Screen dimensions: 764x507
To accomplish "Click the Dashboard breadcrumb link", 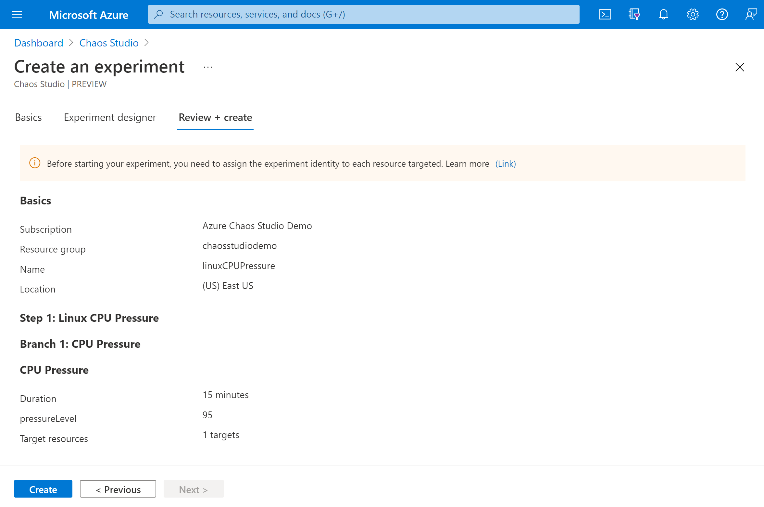I will pos(38,43).
